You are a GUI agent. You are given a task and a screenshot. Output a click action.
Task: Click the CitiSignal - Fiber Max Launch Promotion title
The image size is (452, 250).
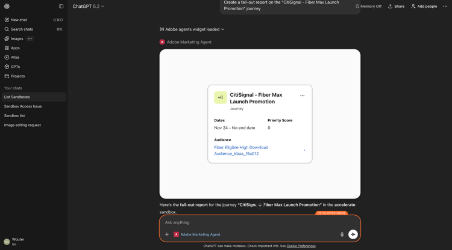(x=256, y=99)
